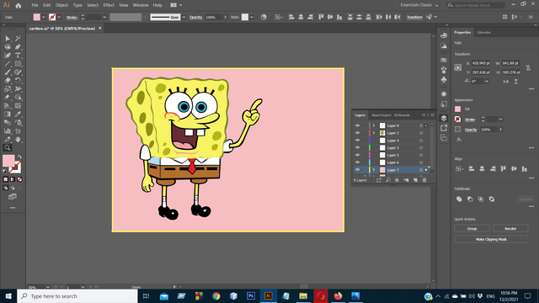Select the Eraser tool
Screen dimensions: 539x303
click(x=8, y=81)
